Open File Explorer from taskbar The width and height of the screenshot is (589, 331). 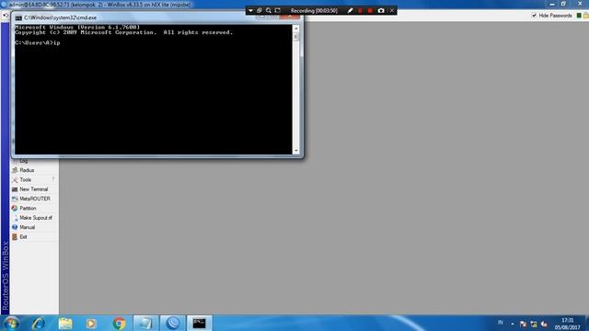click(65, 323)
